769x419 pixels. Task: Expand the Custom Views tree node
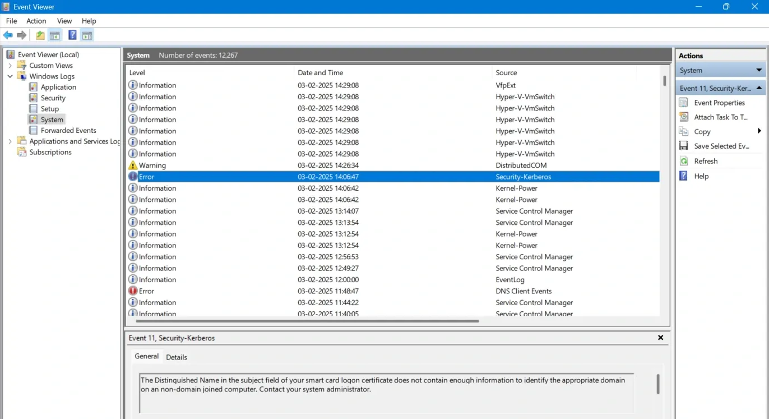pyautogui.click(x=10, y=66)
